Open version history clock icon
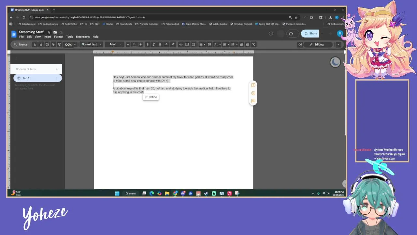The image size is (417, 235). pos(271,33)
